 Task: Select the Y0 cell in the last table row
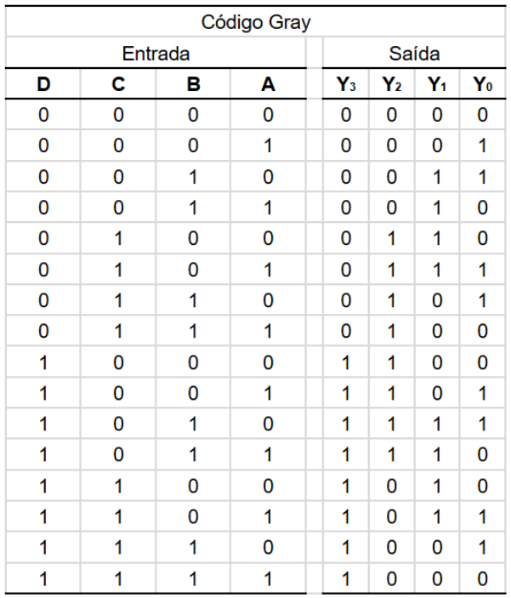pyautogui.click(x=482, y=578)
